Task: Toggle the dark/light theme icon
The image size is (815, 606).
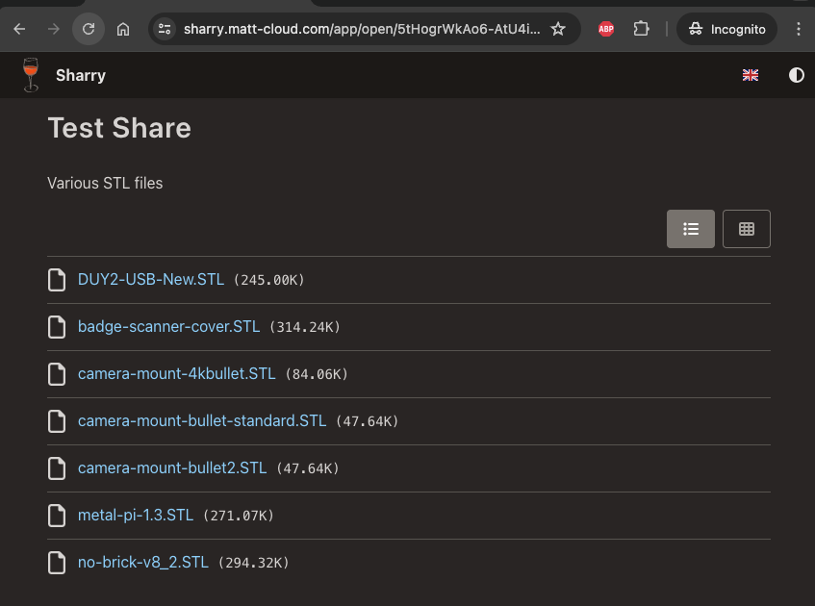Action: 796,75
